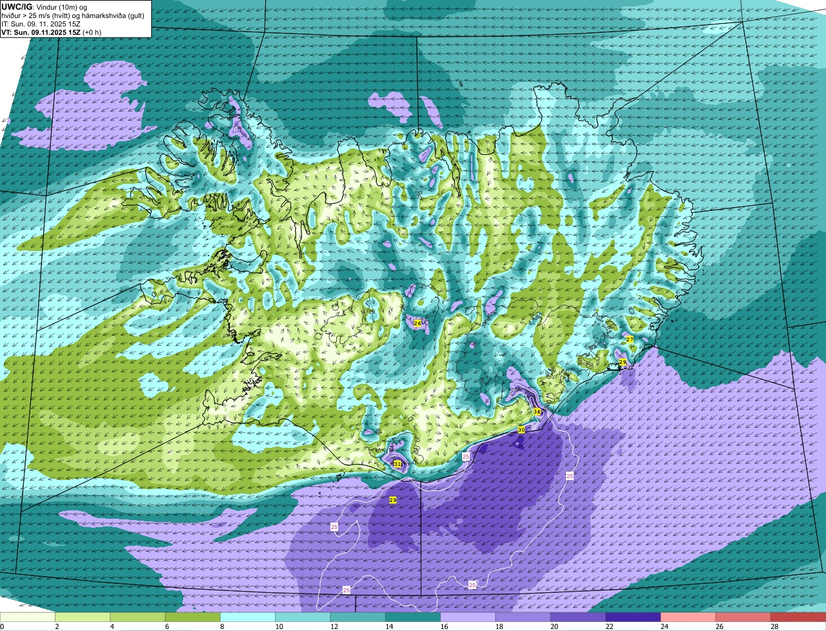Screen dimensions: 826x631
Task: Click the yellow 26 gust marker on the map
Action: coord(418,323)
